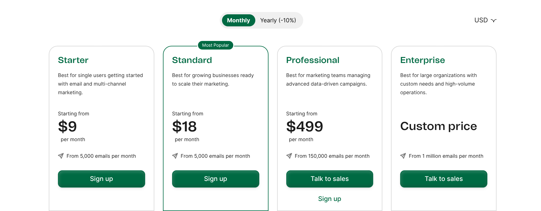This screenshot has height=211, width=541.
Task: Select the Professional plan heading
Action: (x=313, y=60)
